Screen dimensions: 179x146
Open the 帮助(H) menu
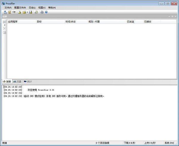tap(52, 8)
